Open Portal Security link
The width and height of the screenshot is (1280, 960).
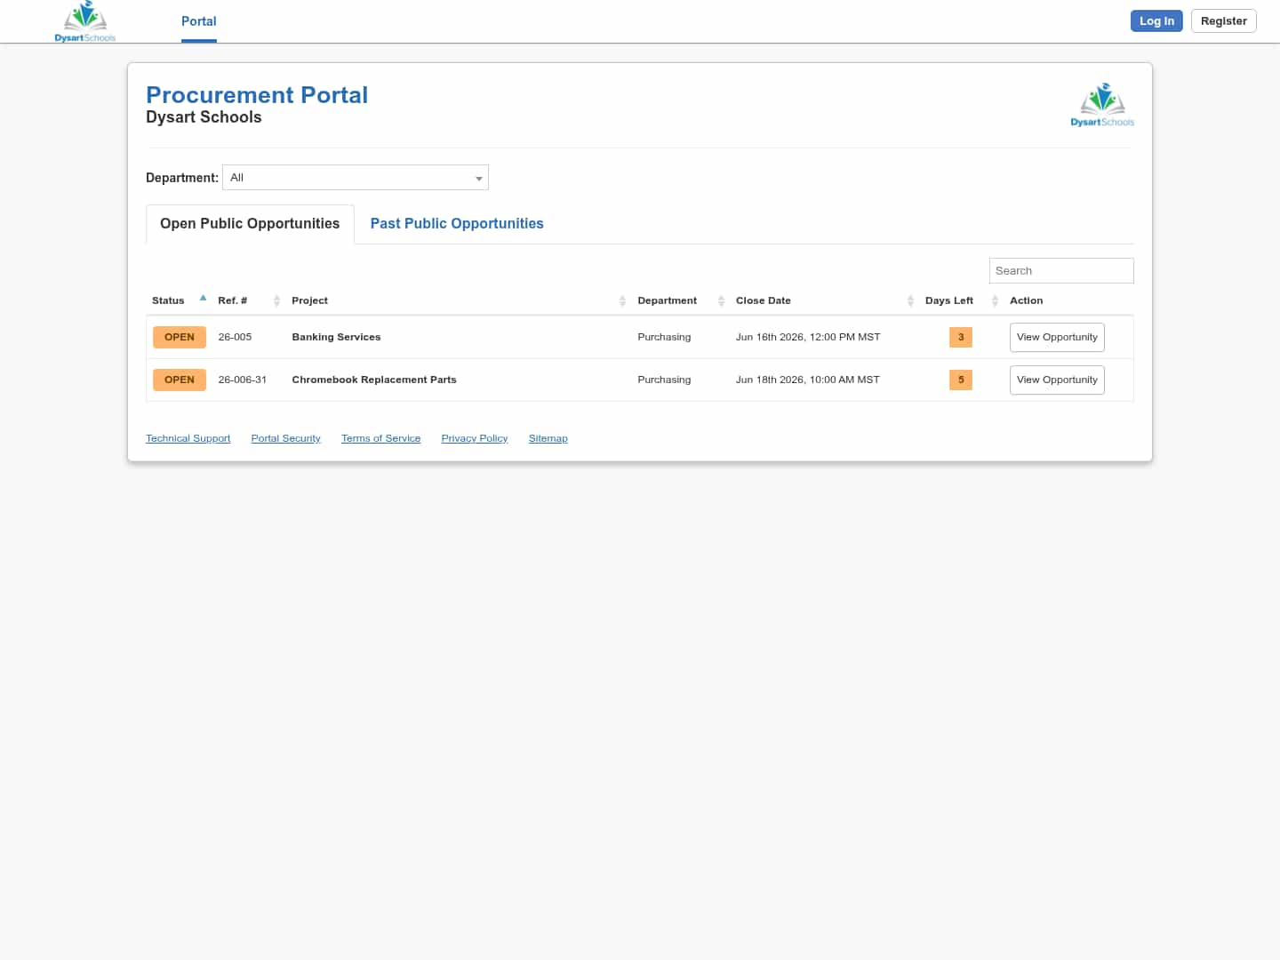click(285, 438)
